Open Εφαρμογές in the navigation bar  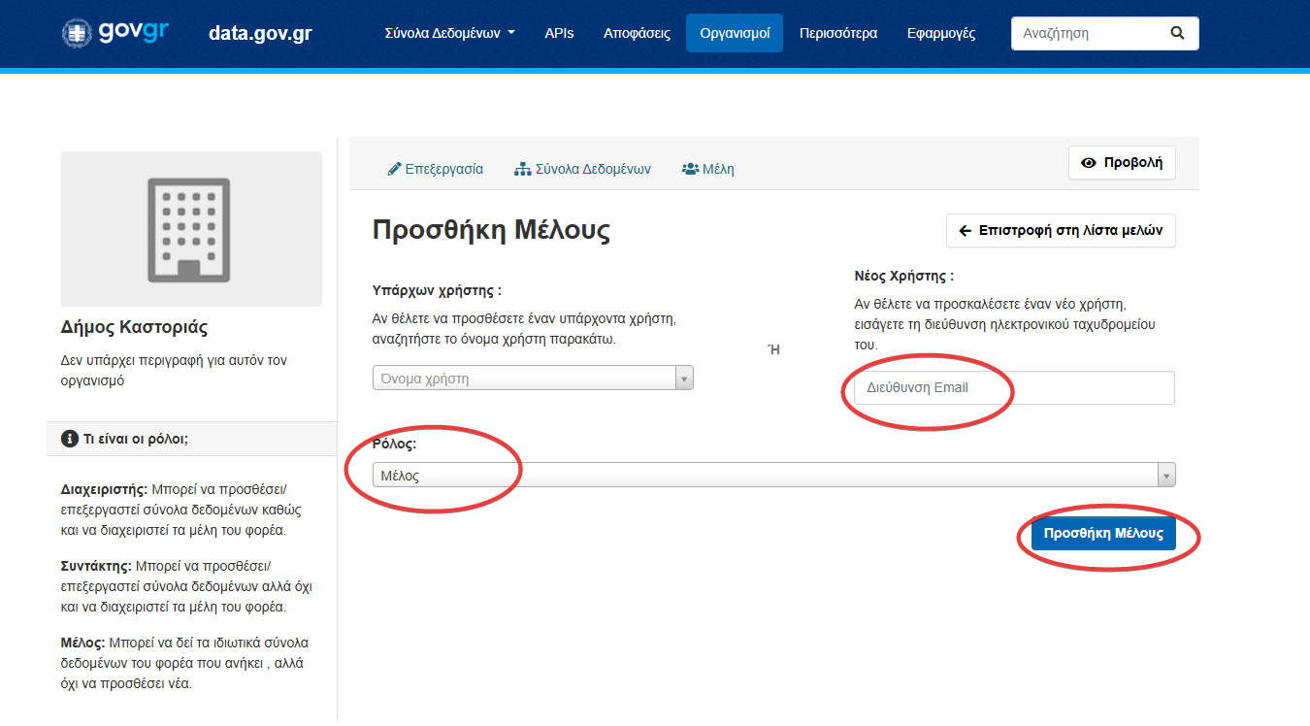pos(940,33)
